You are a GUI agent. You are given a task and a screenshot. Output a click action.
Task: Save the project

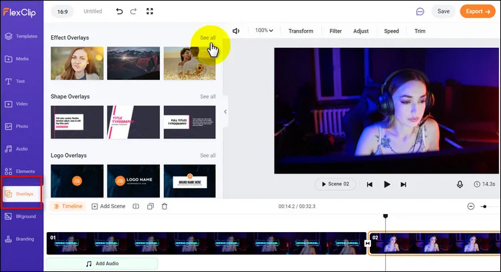443,11
